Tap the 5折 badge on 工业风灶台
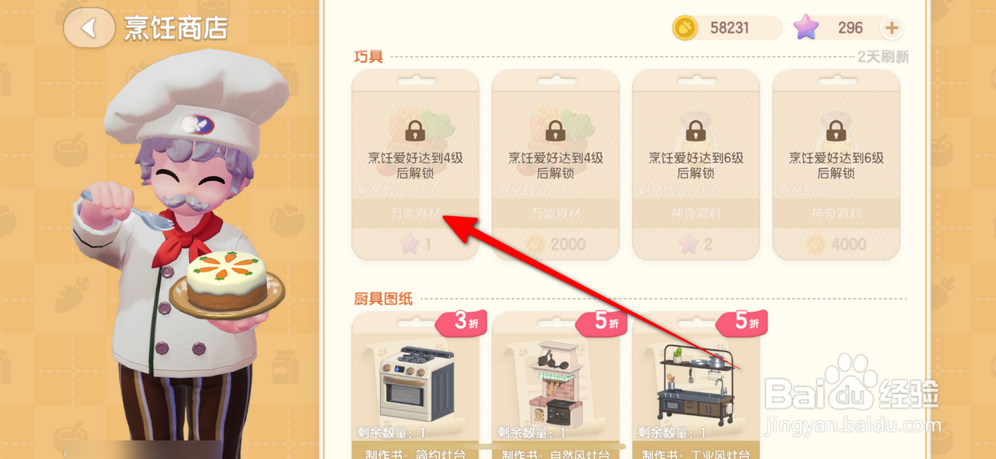The height and width of the screenshot is (459, 996). pyautogui.click(x=742, y=323)
